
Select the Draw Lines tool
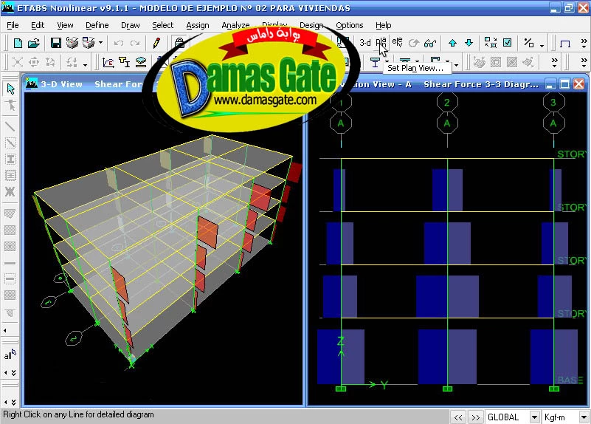click(10, 126)
